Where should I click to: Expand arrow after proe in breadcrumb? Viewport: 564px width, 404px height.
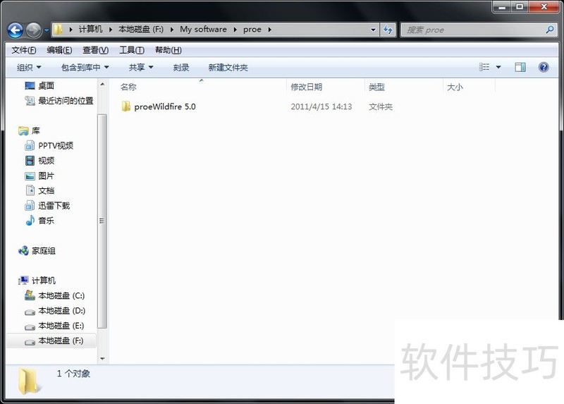coord(269,30)
